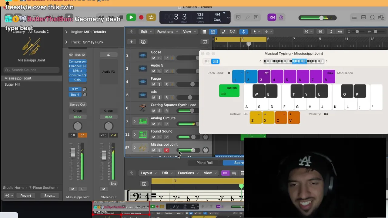Start playback with the green Play button
Screen dimensions: 388x218
coord(131,18)
